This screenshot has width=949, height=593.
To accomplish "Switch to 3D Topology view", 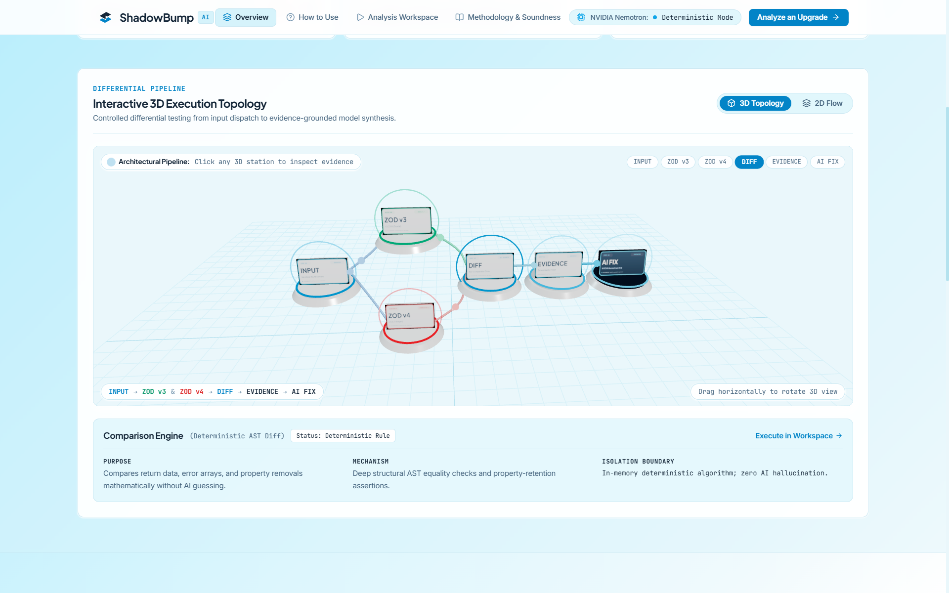I will click(x=755, y=103).
